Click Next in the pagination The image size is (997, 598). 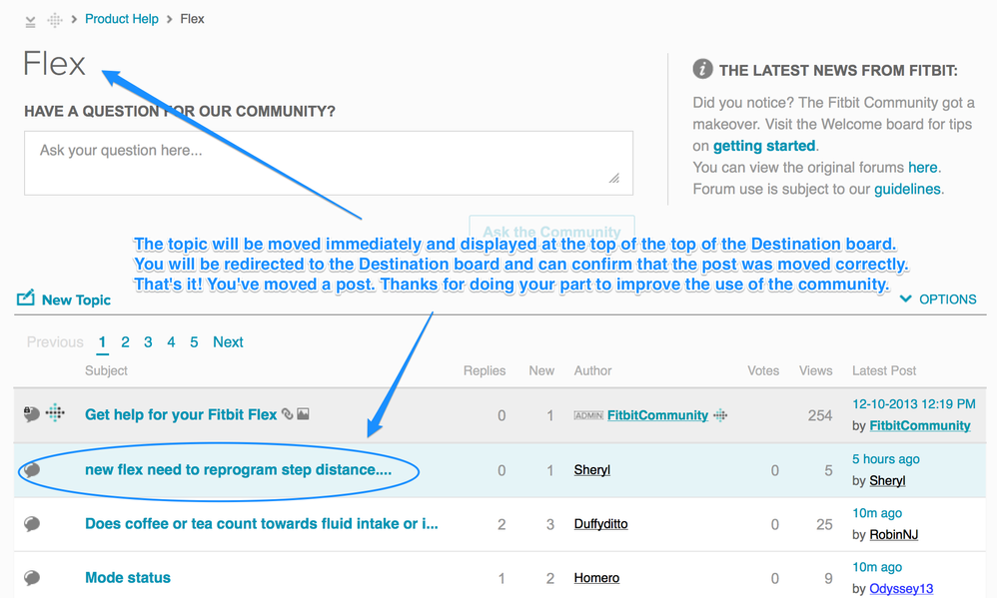click(x=228, y=342)
